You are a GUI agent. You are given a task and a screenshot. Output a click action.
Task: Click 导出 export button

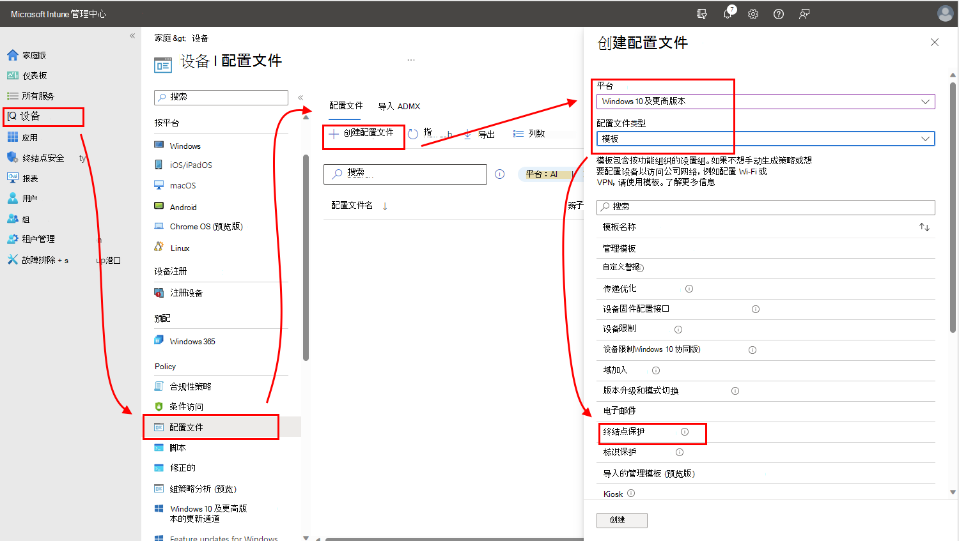[x=479, y=133]
